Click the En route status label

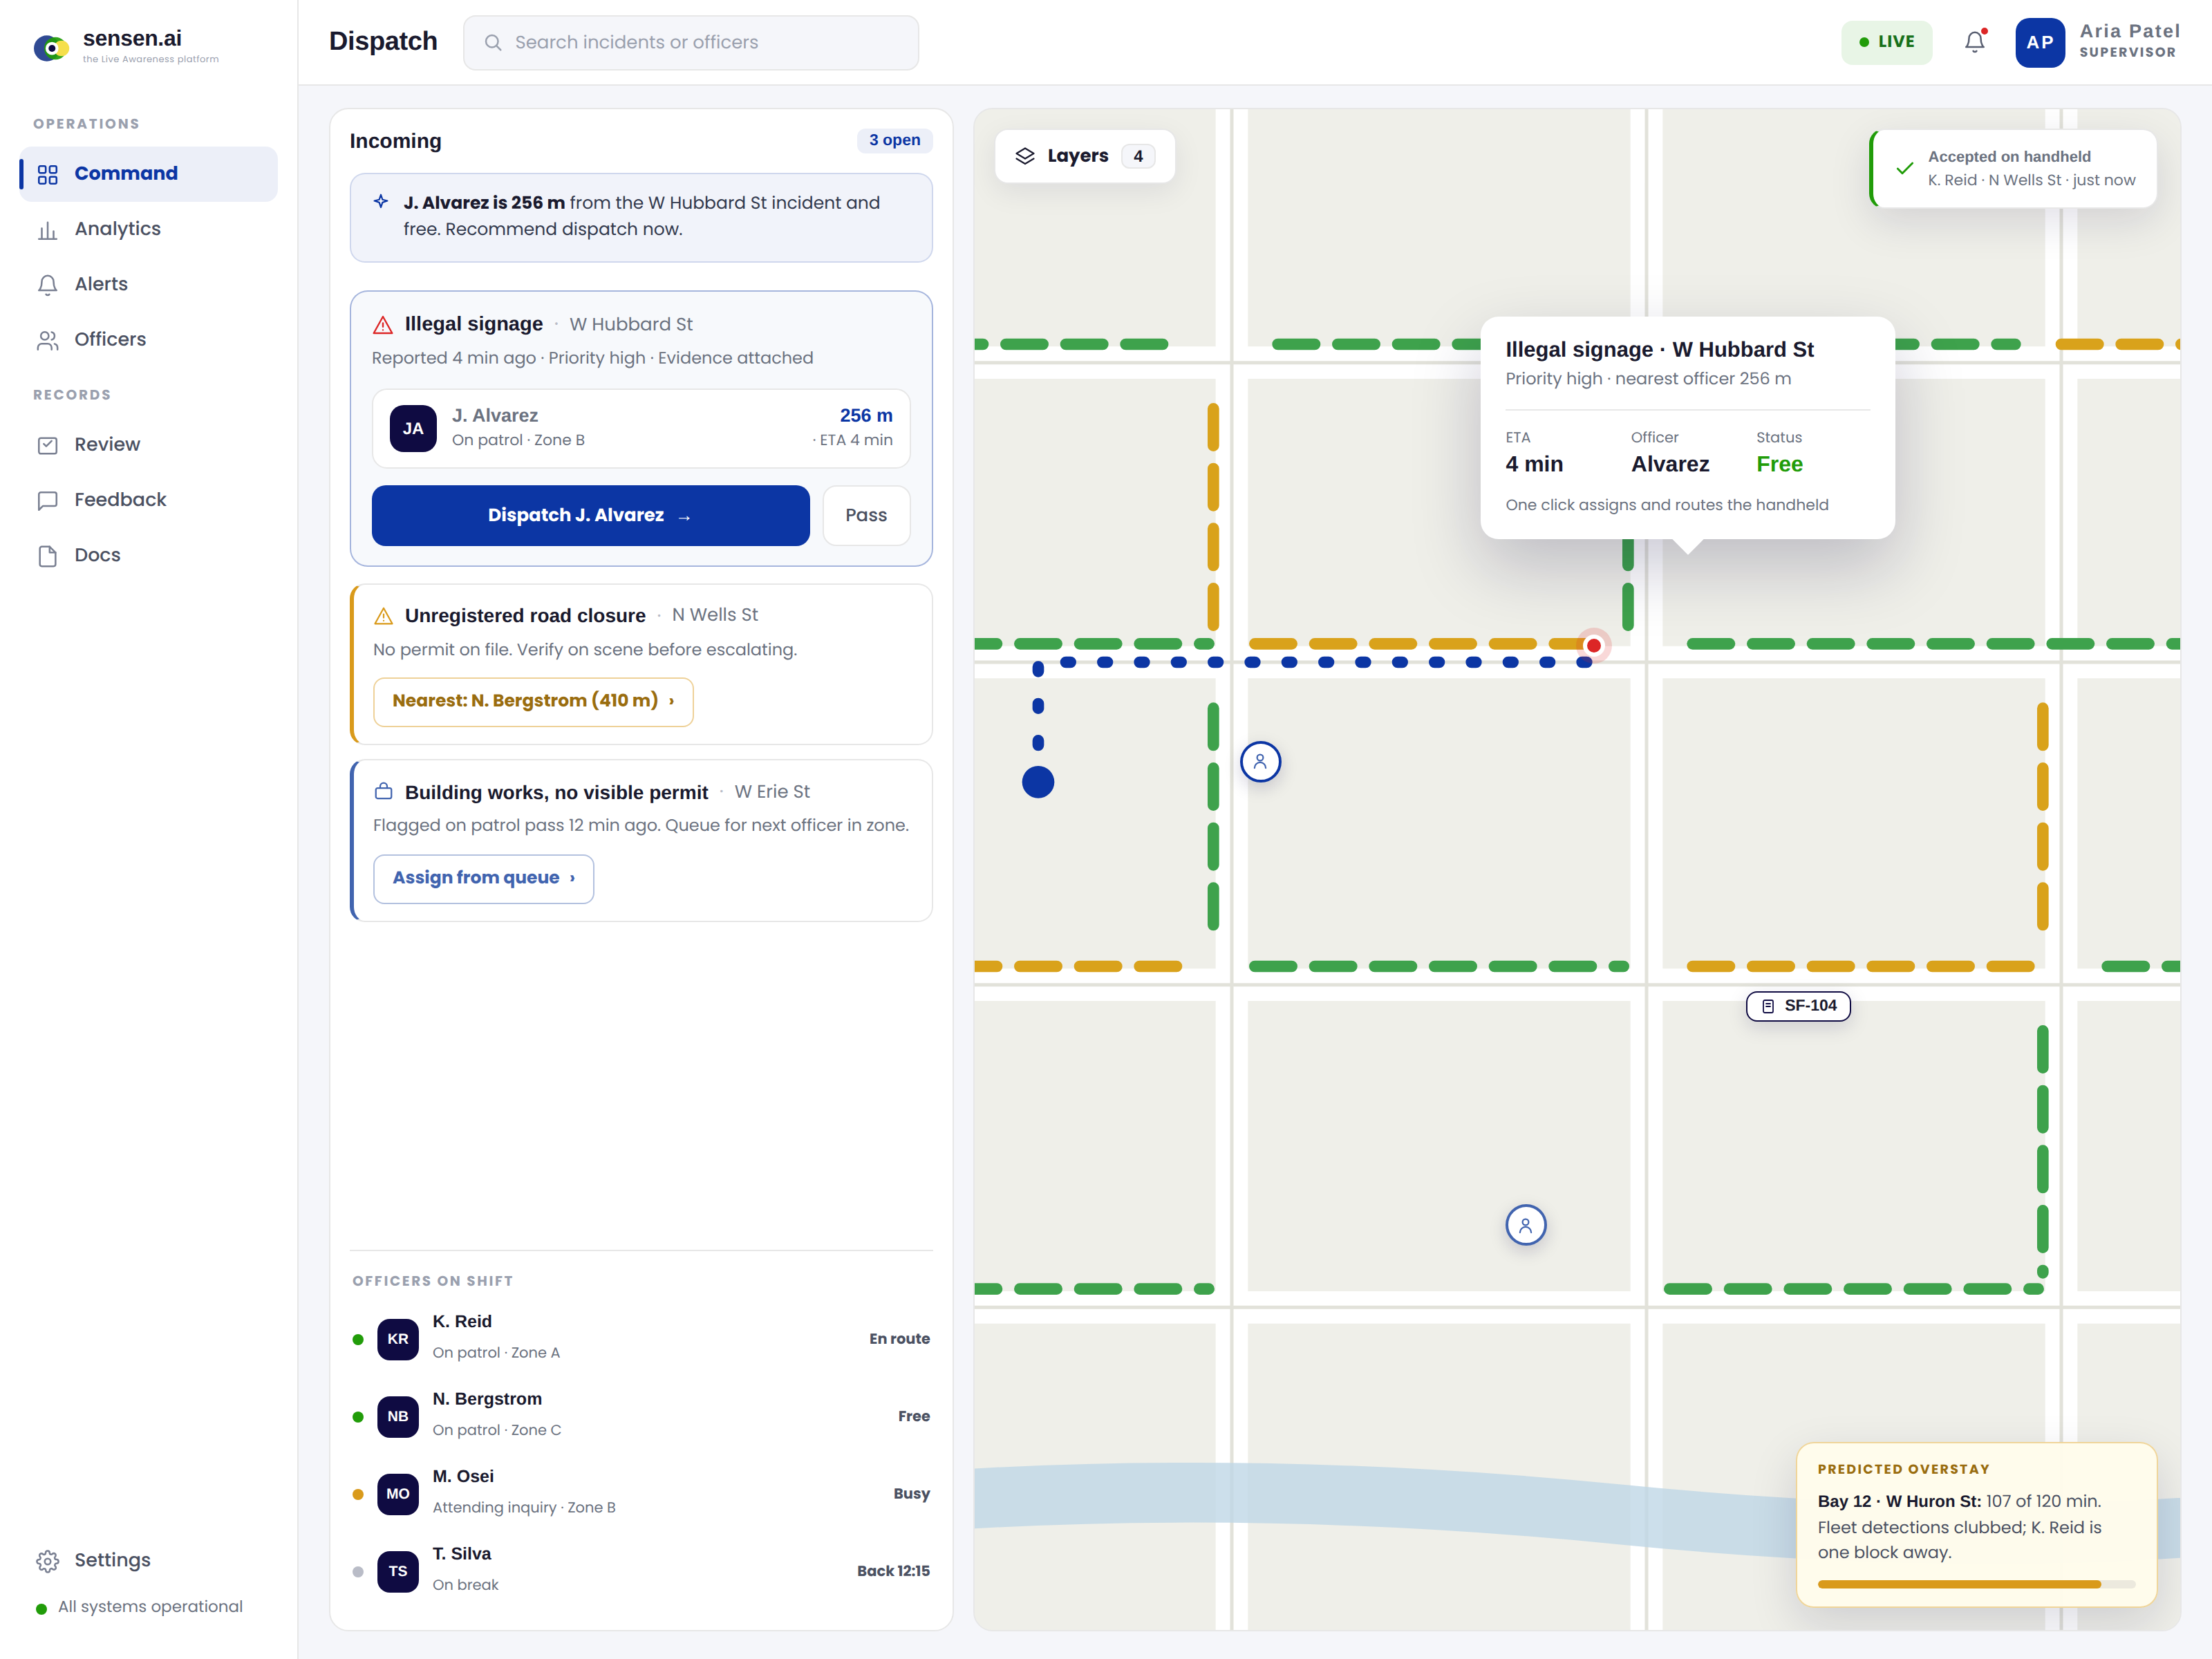tap(899, 1339)
